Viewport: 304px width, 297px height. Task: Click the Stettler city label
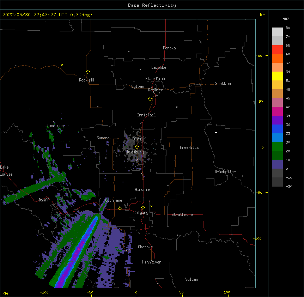pos(224,84)
